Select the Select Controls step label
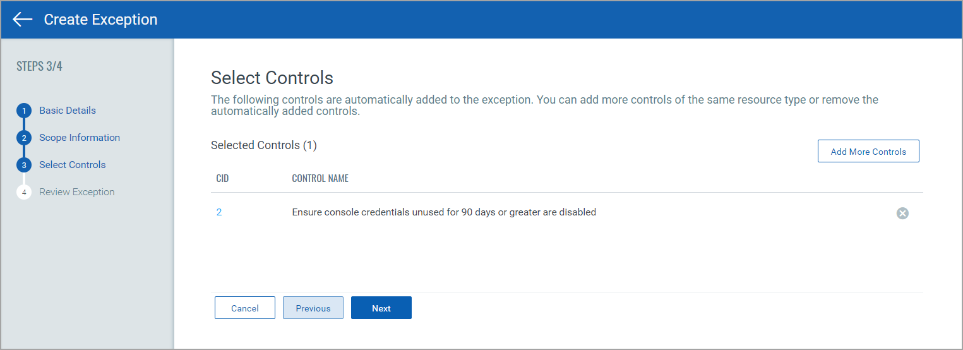The height and width of the screenshot is (350, 963). [x=73, y=165]
